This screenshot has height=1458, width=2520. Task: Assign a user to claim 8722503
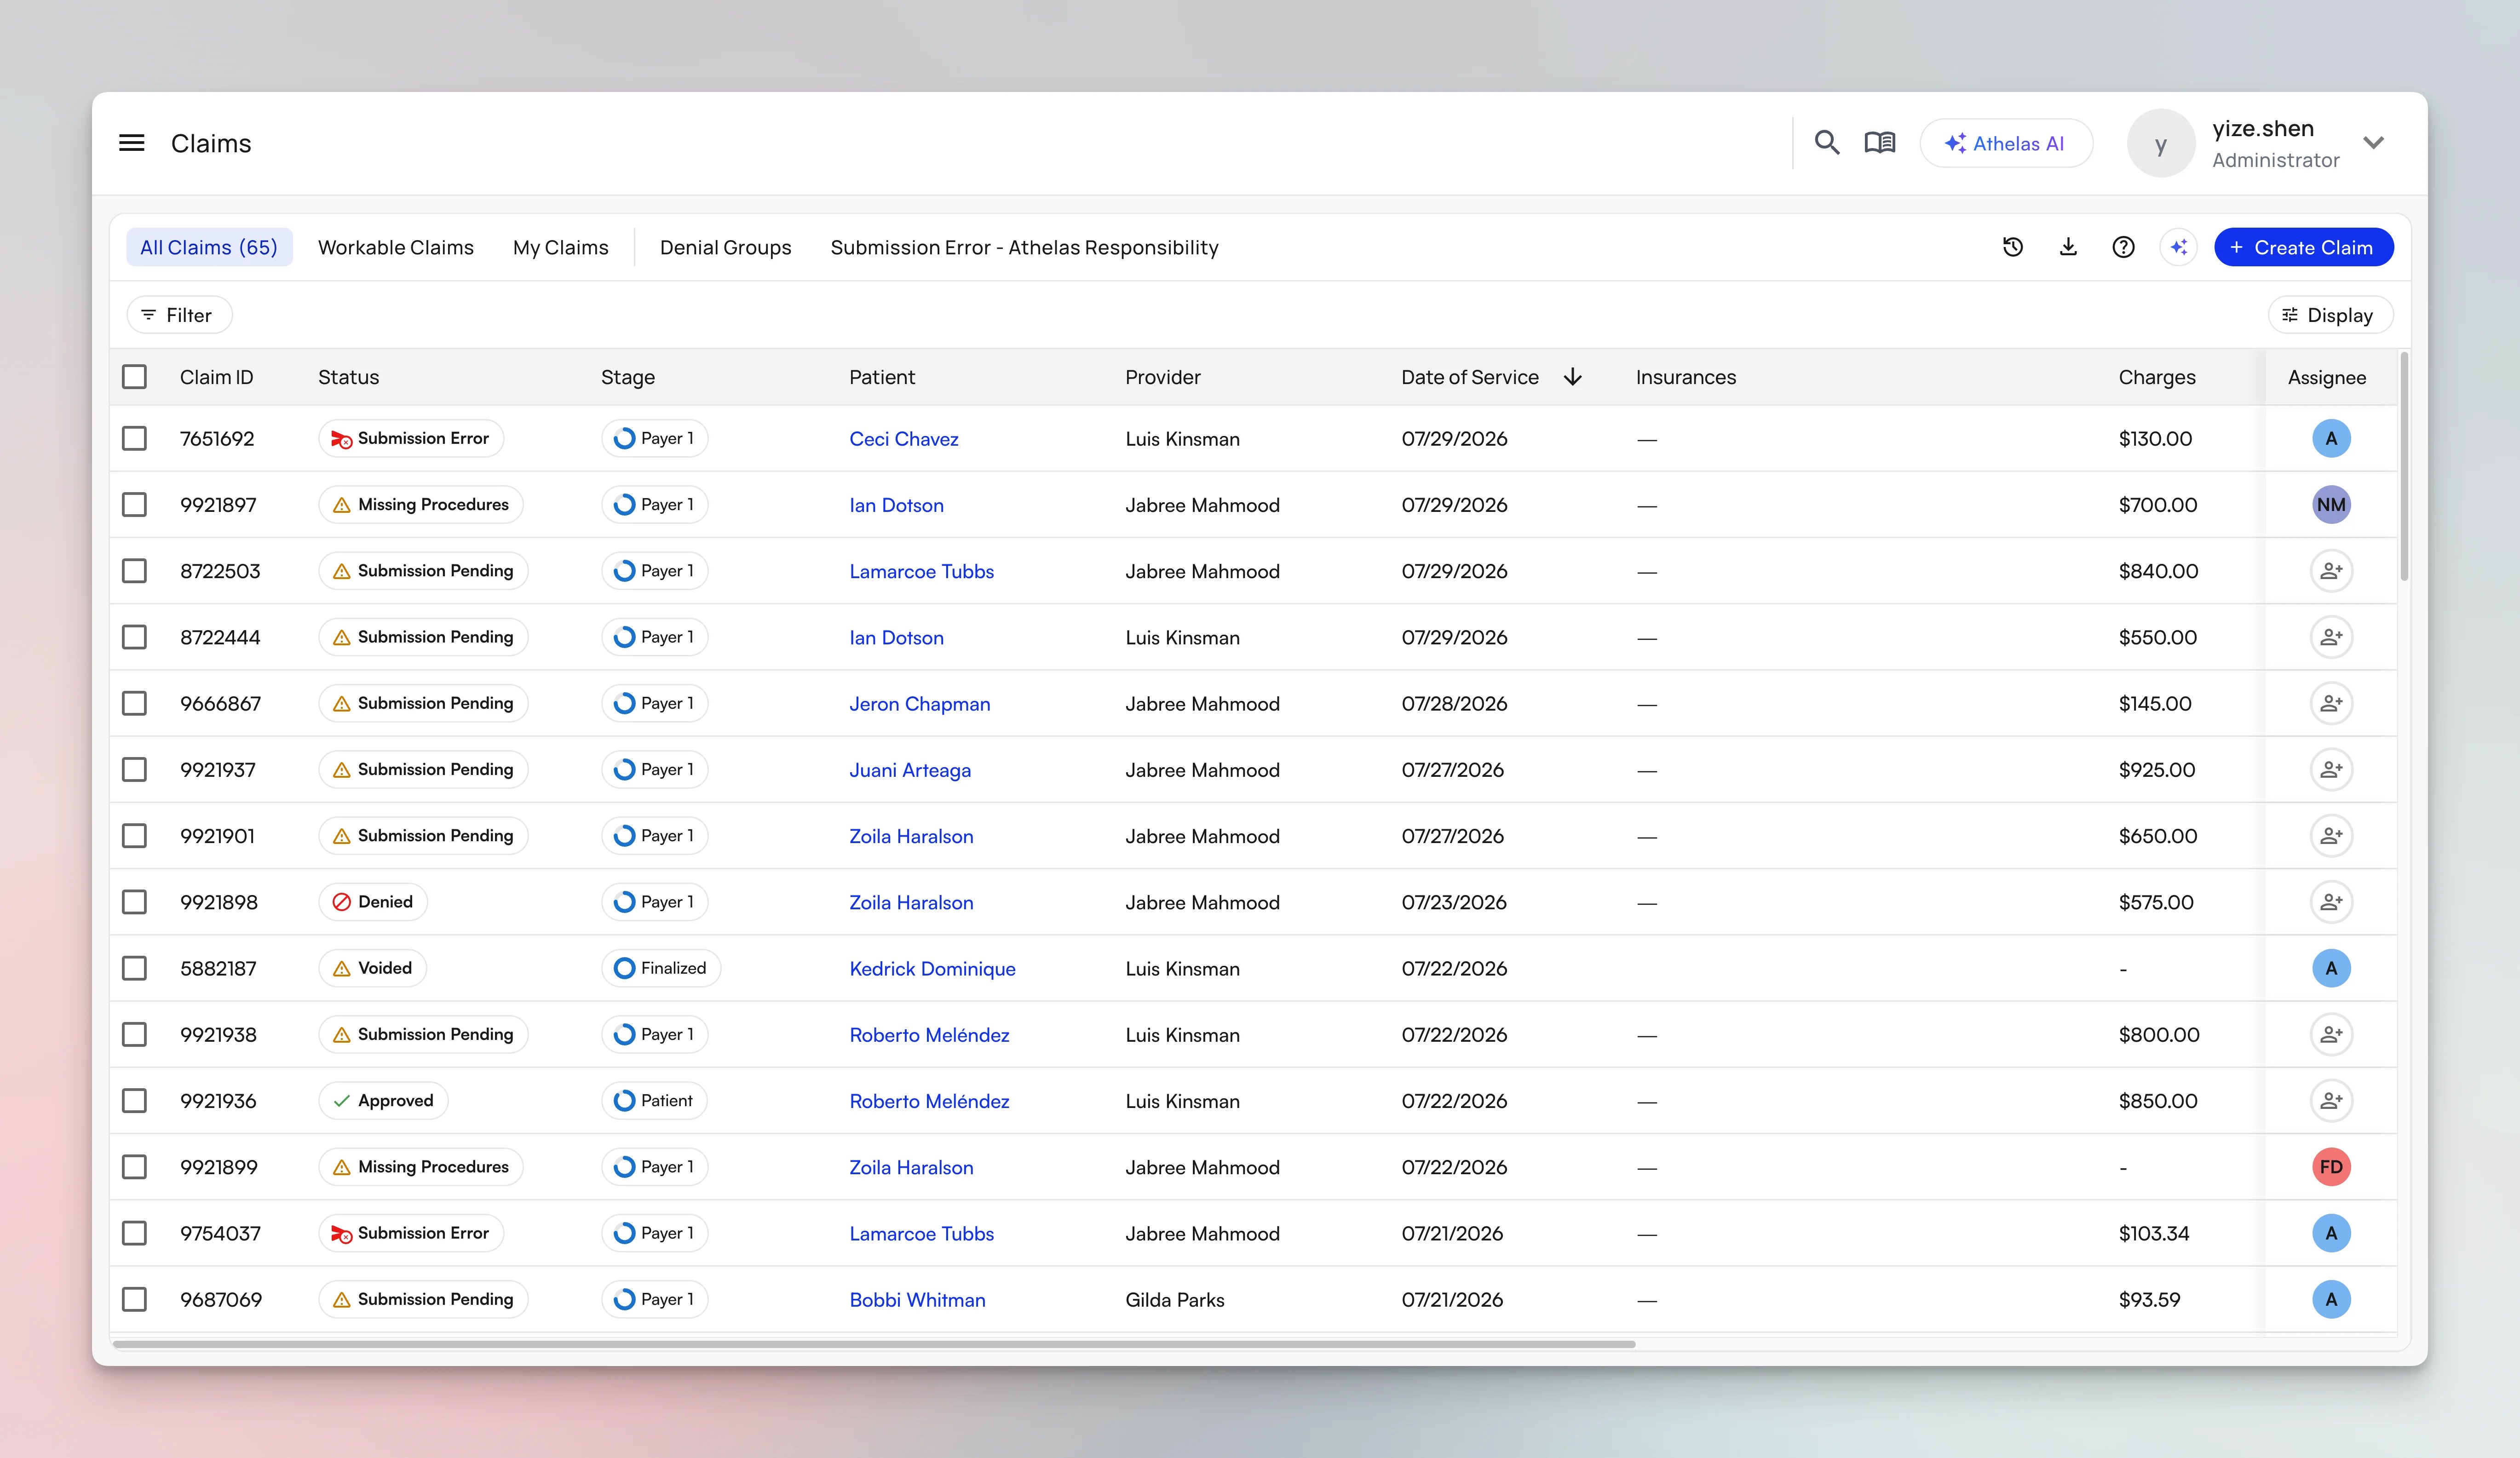tap(2331, 571)
